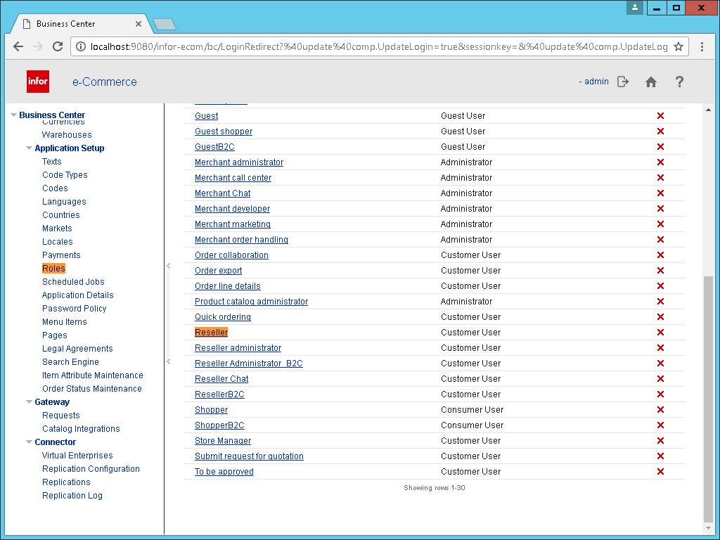Focus the browser address bar

[373, 46]
